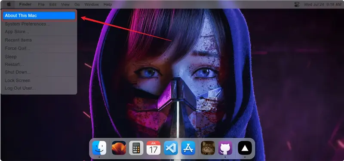Open Calculator from the Dock
This screenshot has height=161, width=344.
coord(136,148)
